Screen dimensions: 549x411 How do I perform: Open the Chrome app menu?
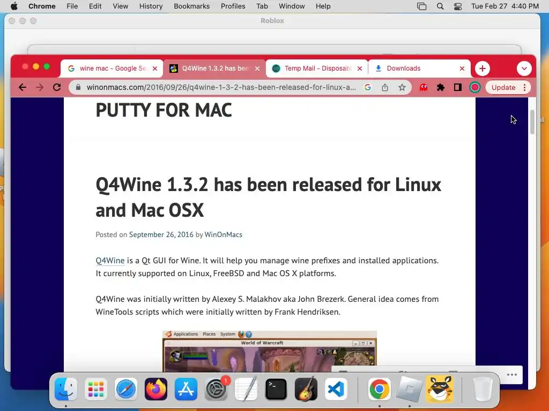click(x=42, y=6)
